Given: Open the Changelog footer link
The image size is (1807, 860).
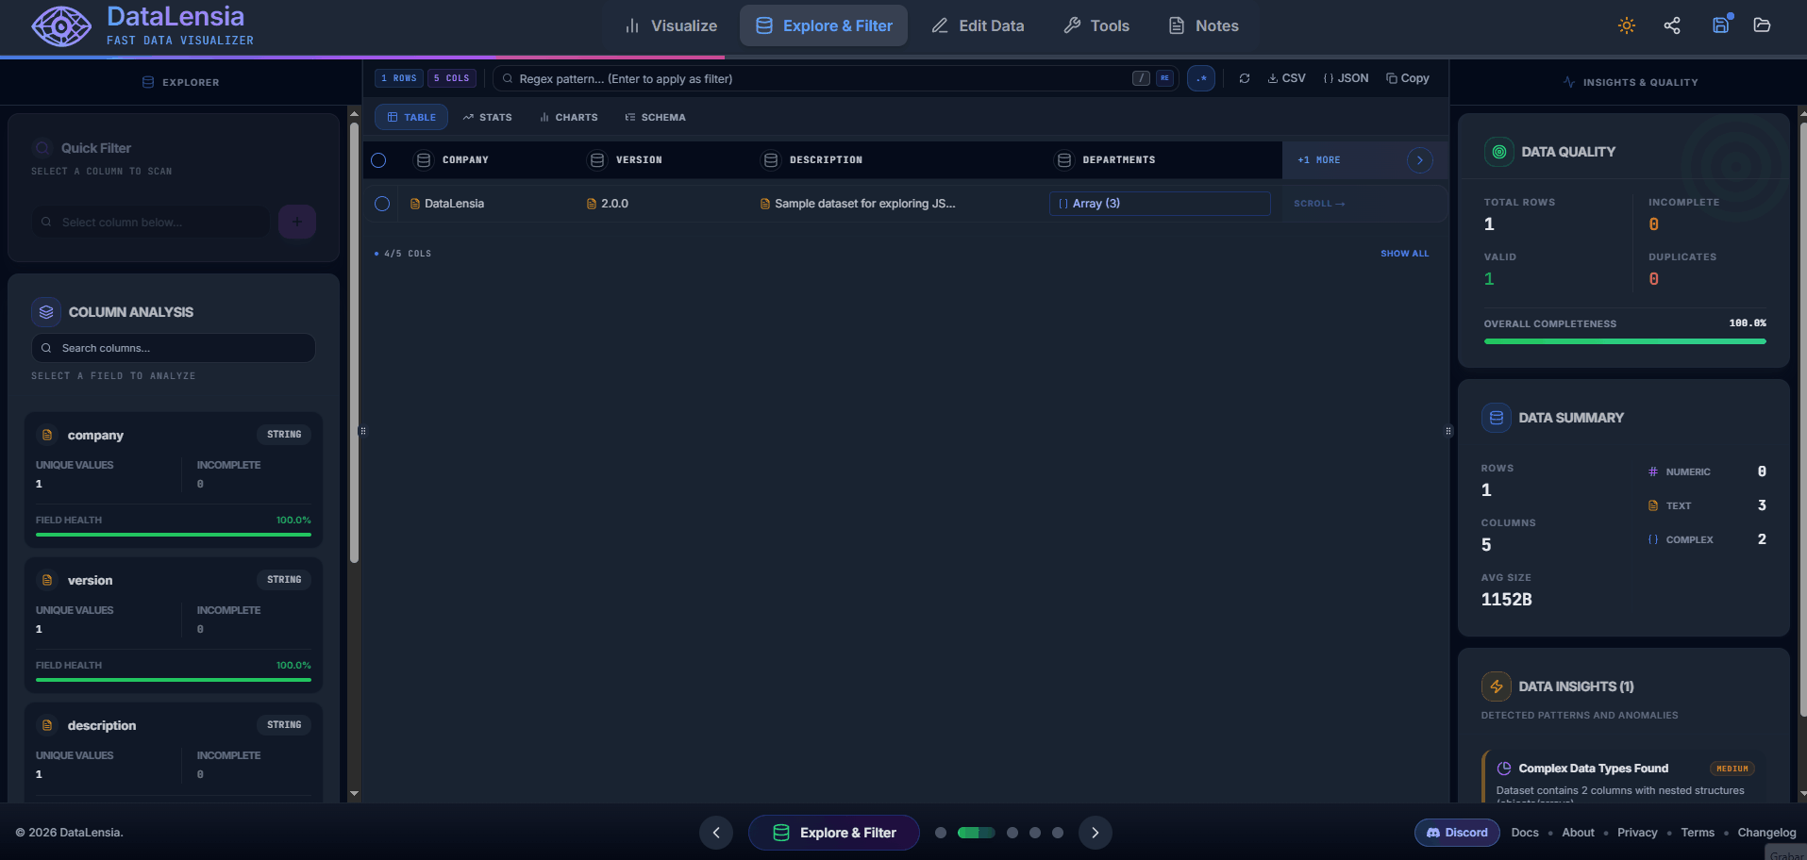Looking at the screenshot, I should [x=1766, y=833].
